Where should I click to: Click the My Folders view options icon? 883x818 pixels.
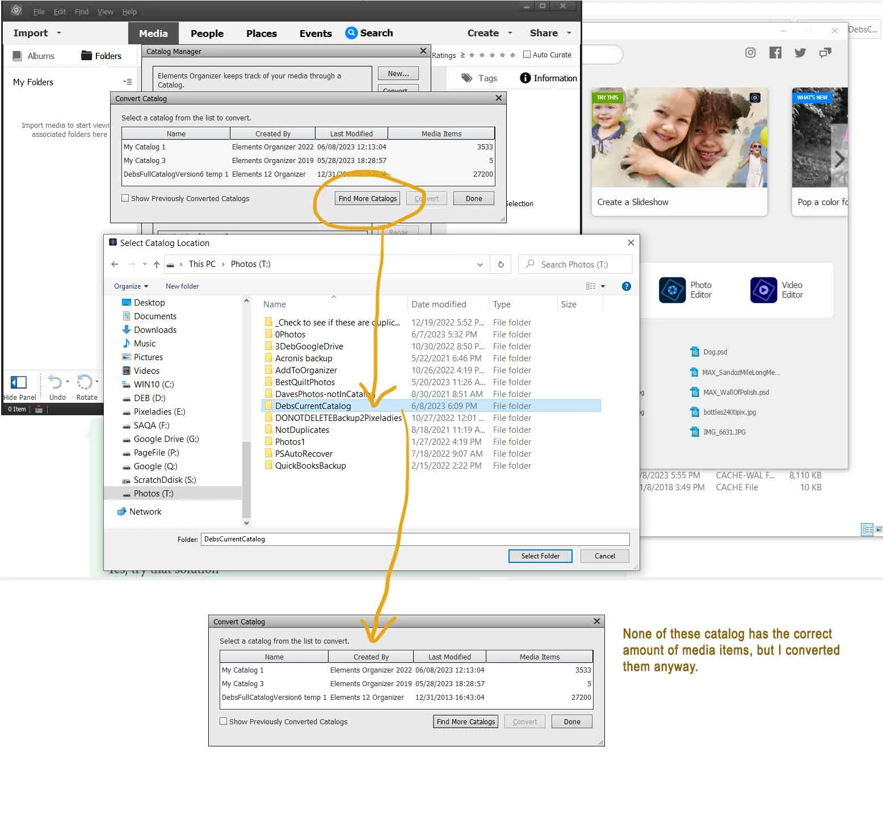(128, 82)
